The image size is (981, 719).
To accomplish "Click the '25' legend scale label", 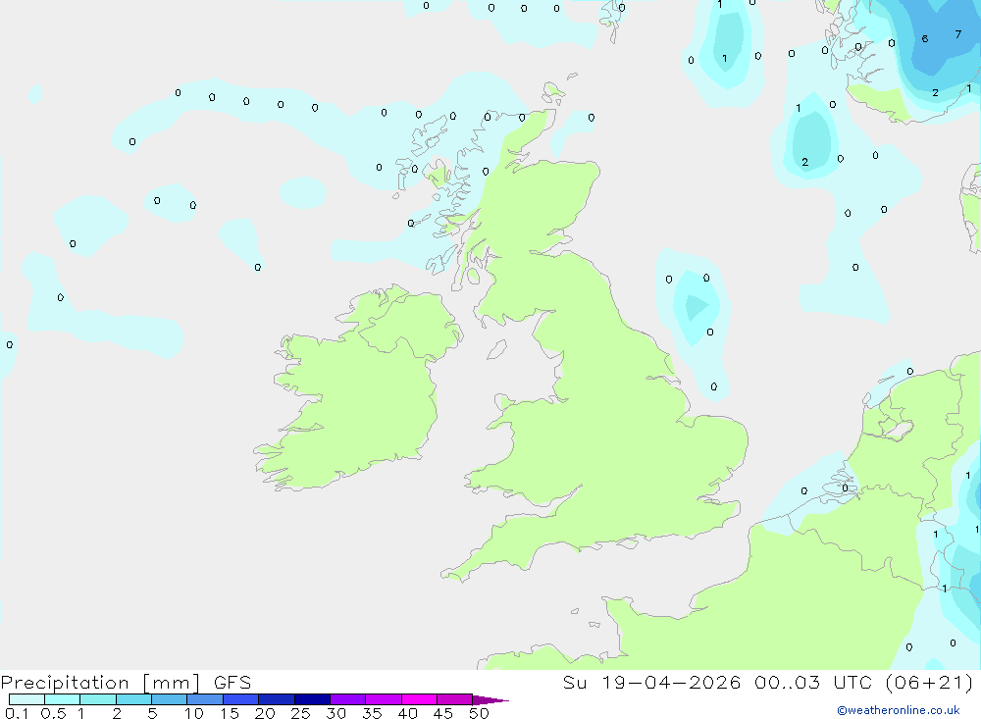I will click(x=300, y=713).
